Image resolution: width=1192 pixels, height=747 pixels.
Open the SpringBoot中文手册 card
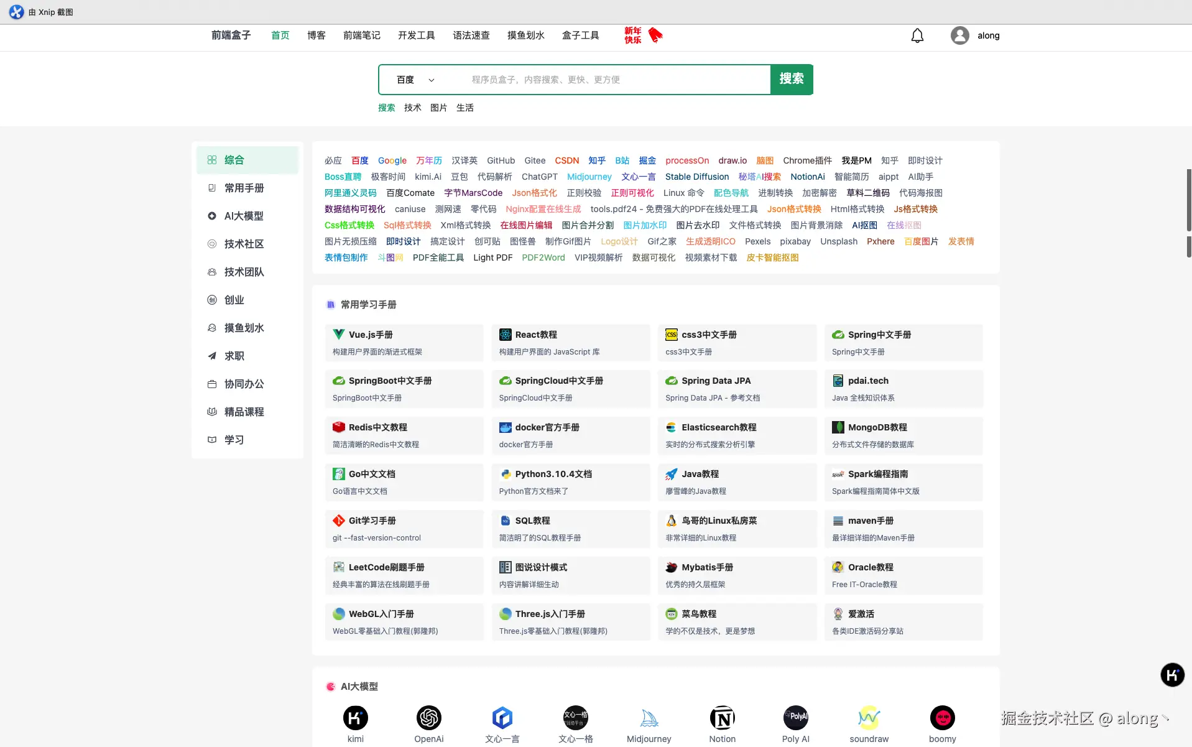(404, 389)
